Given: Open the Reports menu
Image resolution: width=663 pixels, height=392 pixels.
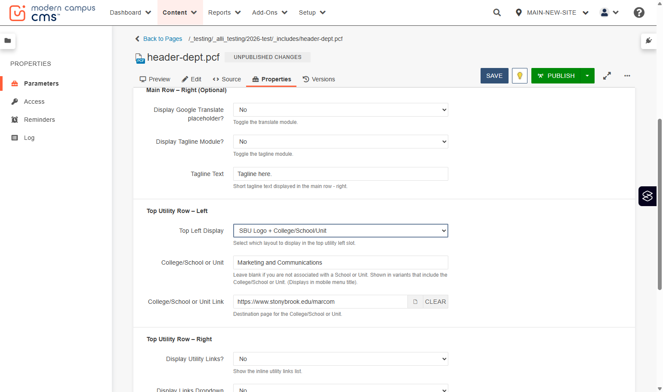Looking at the screenshot, I should pos(224,12).
